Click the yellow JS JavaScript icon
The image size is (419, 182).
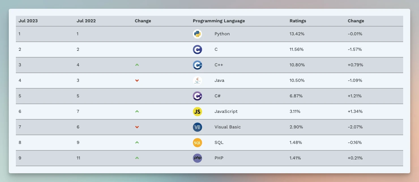point(197,112)
